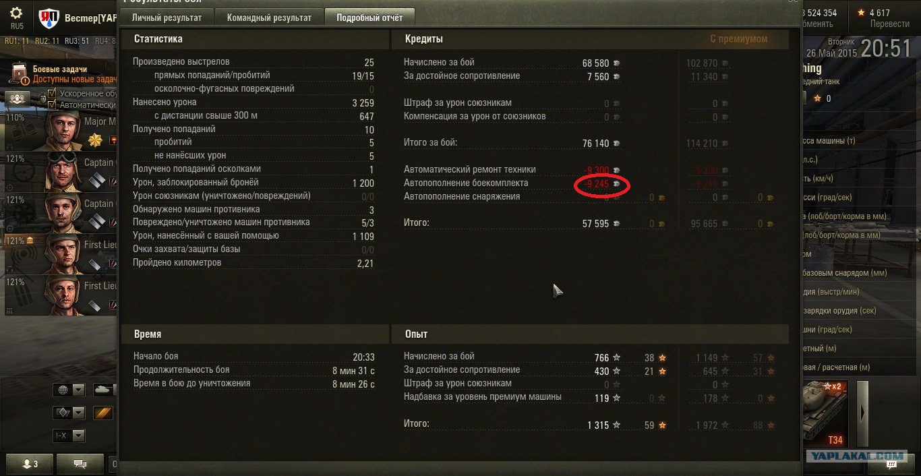Open the chat channels speech-bubble button
The width and height of the screenshot is (921, 476).
click(80, 464)
